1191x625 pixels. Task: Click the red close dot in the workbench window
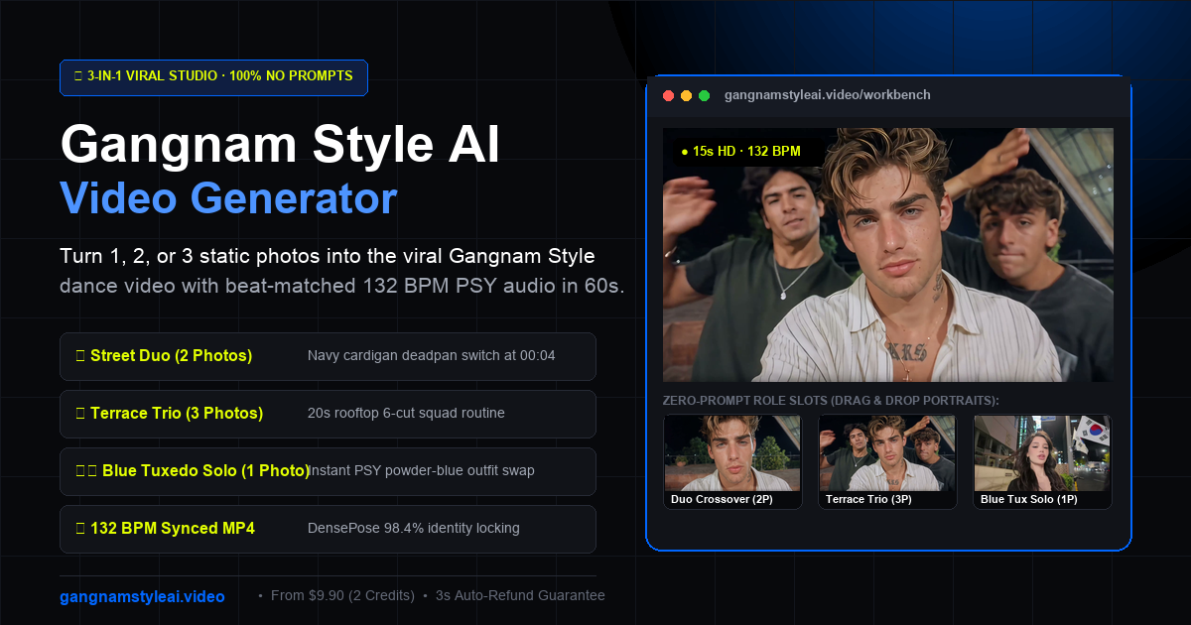pyautogui.click(x=668, y=95)
